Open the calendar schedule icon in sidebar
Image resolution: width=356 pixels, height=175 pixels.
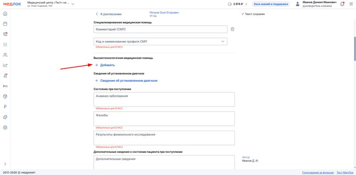tap(5, 24)
